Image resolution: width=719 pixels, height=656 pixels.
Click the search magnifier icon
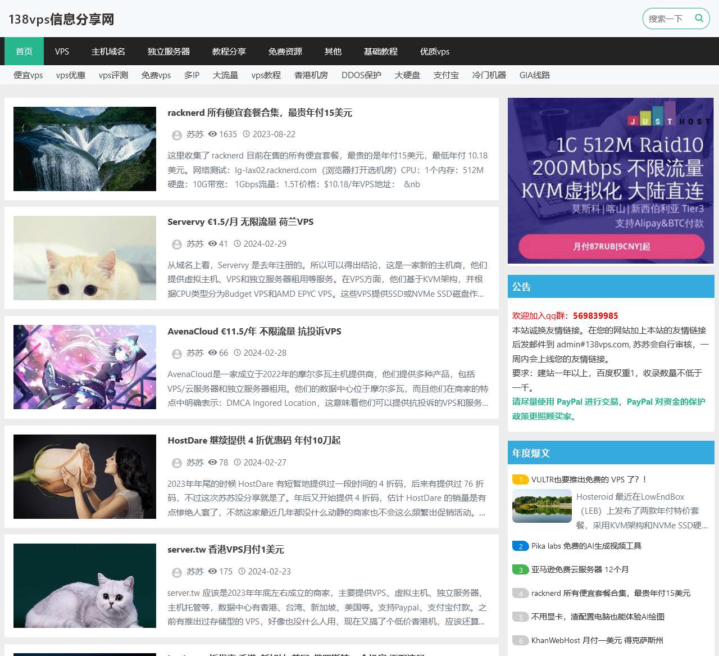click(699, 18)
